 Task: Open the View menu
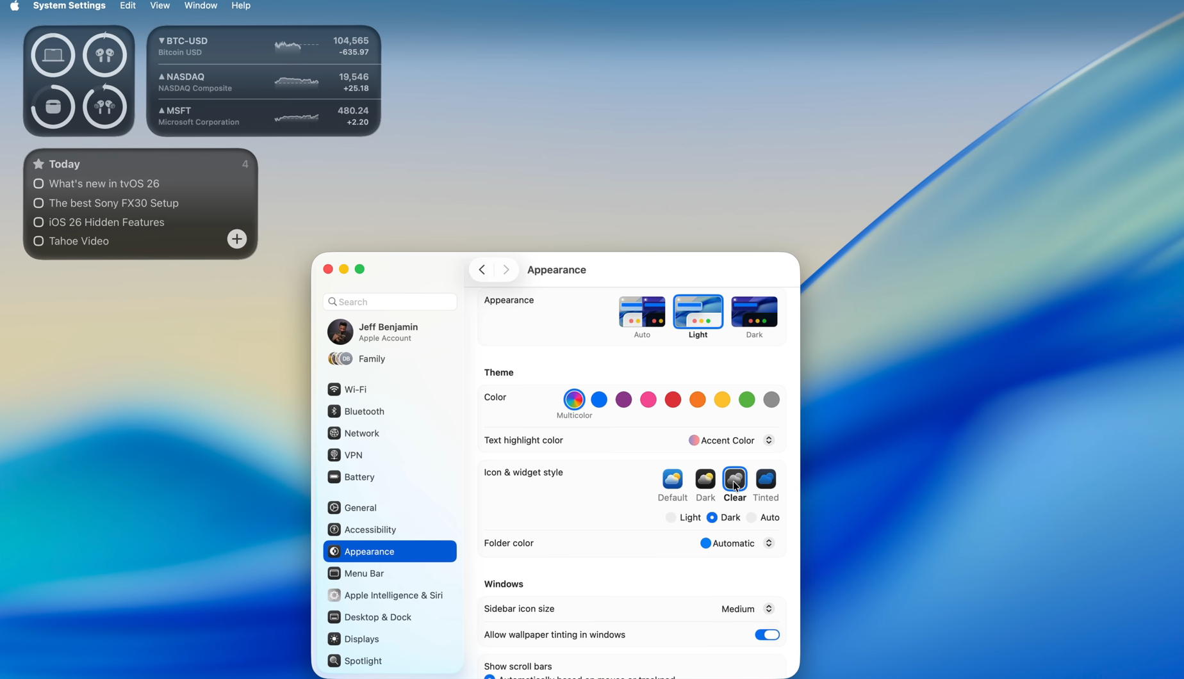(160, 6)
